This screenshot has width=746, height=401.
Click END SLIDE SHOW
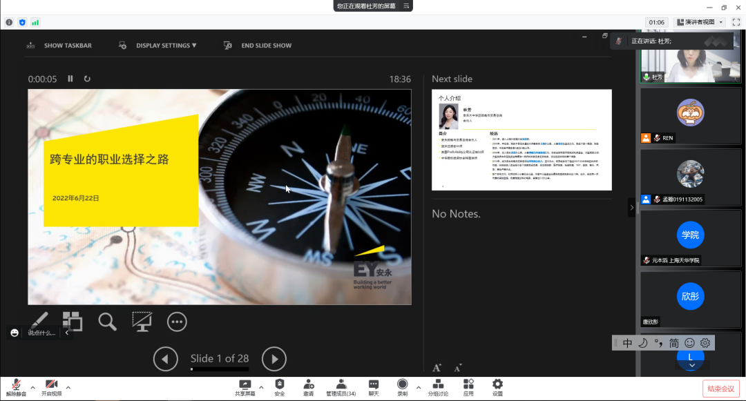coord(258,46)
